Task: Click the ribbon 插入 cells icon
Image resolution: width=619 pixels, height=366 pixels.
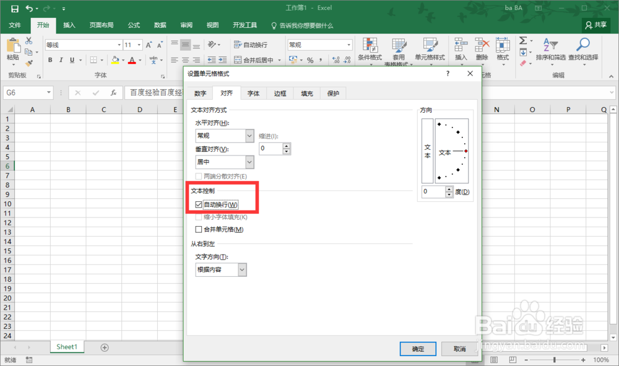Action: coord(461,45)
